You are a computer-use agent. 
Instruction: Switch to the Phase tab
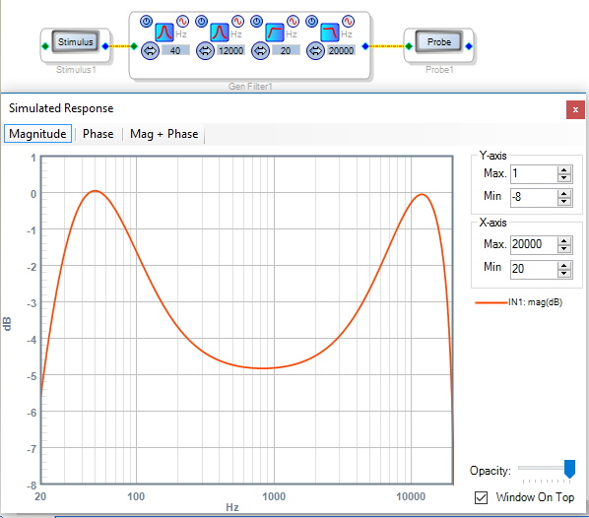tap(98, 134)
